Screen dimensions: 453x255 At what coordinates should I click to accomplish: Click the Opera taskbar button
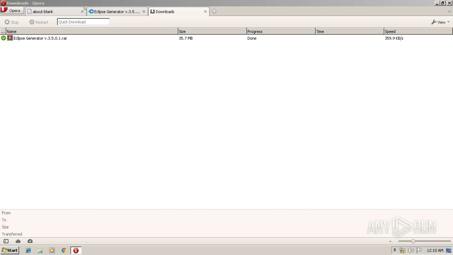[x=76, y=250]
